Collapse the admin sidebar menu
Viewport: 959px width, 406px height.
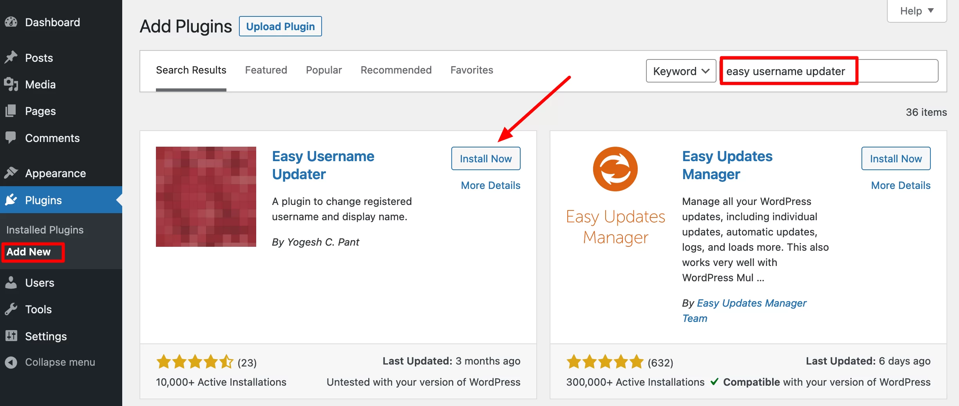click(61, 362)
